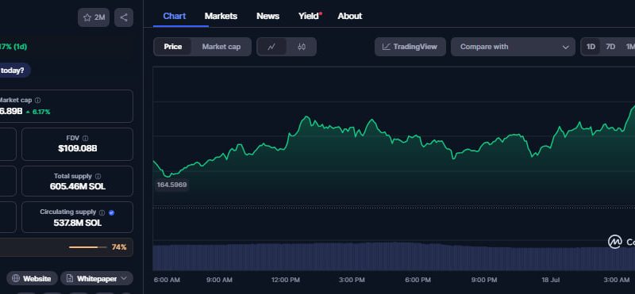Open the Yield tab
The height and width of the screenshot is (294, 635).
[310, 16]
